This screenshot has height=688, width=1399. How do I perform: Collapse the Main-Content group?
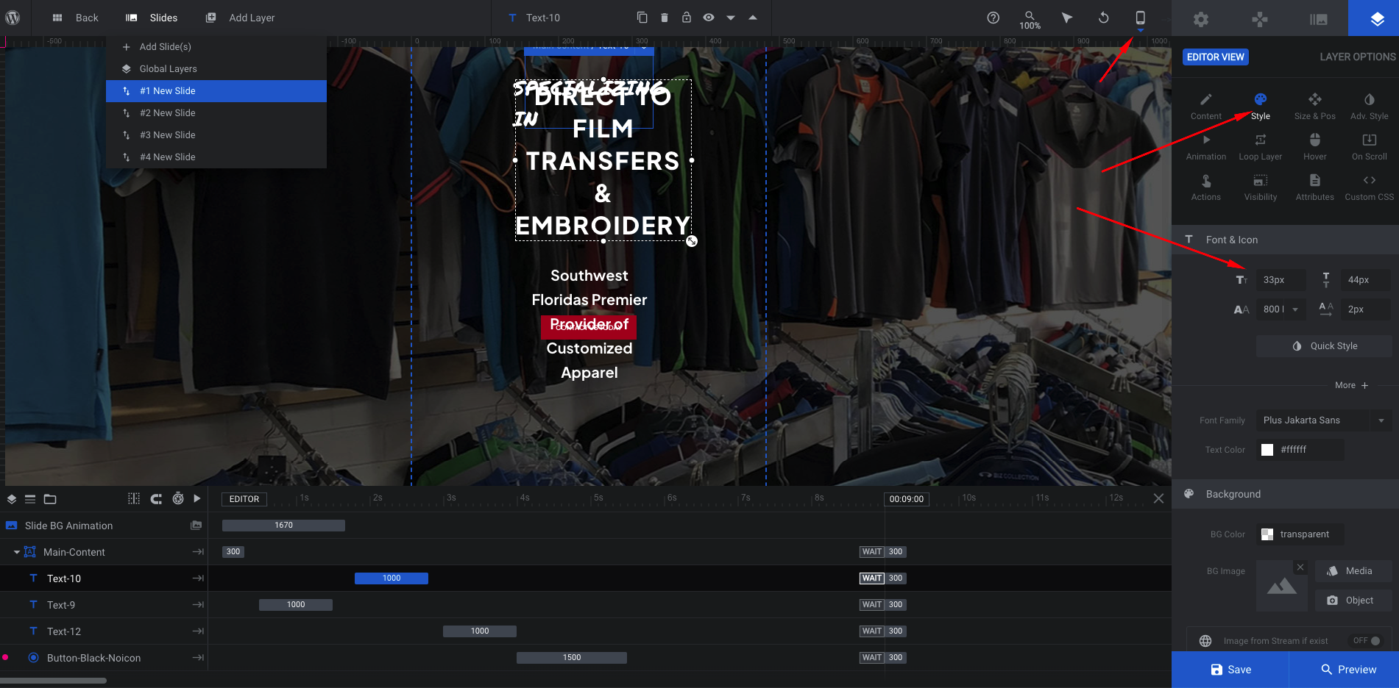pos(17,552)
